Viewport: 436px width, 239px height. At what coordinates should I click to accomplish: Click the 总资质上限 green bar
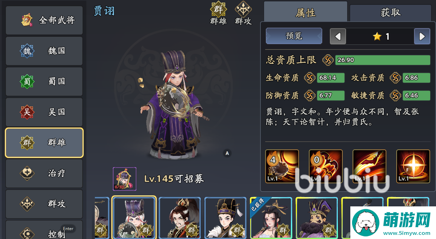[x=383, y=60]
